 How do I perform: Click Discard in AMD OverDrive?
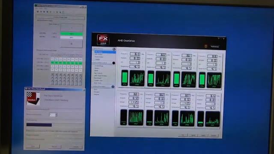pos(214,136)
